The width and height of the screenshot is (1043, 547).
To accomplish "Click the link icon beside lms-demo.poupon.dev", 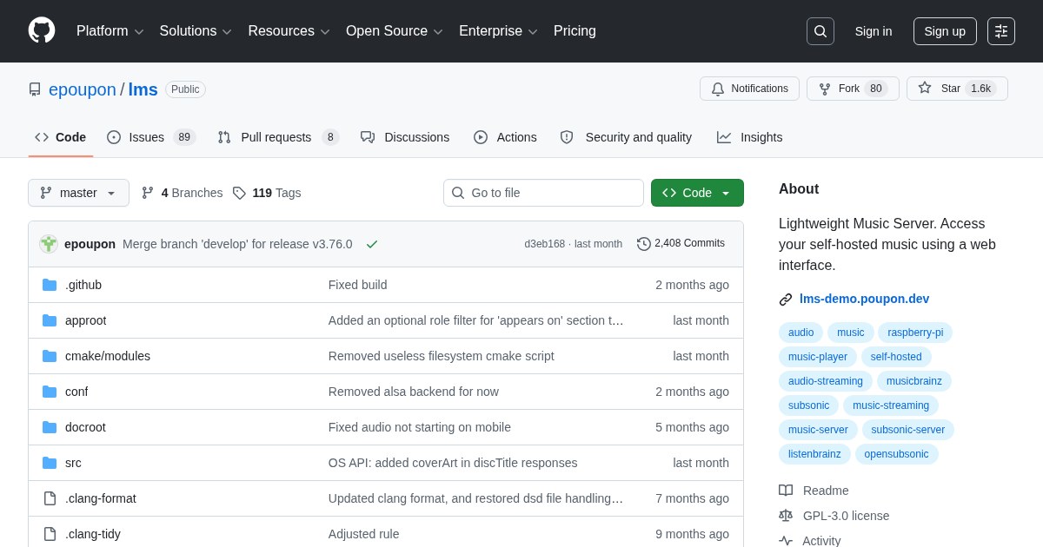I will pyautogui.click(x=786, y=300).
